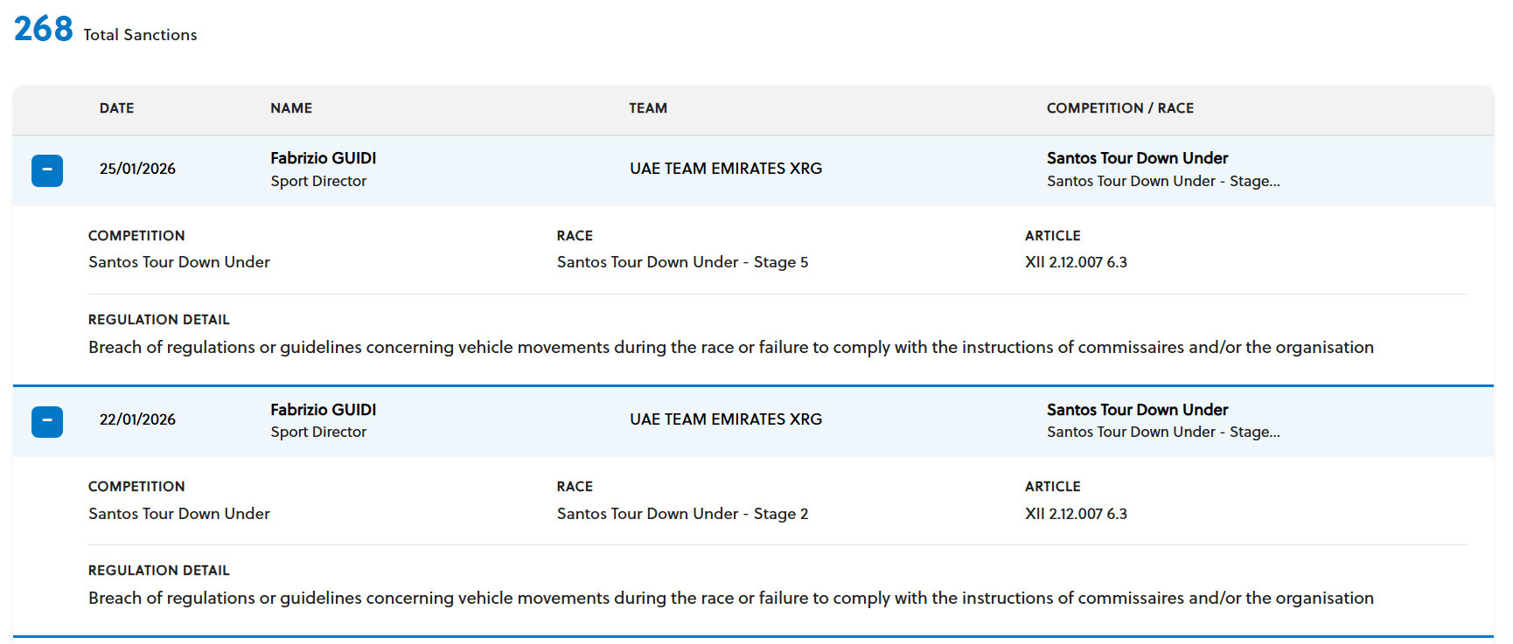
Task: Select Fabrizio GUIDI in the 22/01/2026 row
Action: coord(323,410)
